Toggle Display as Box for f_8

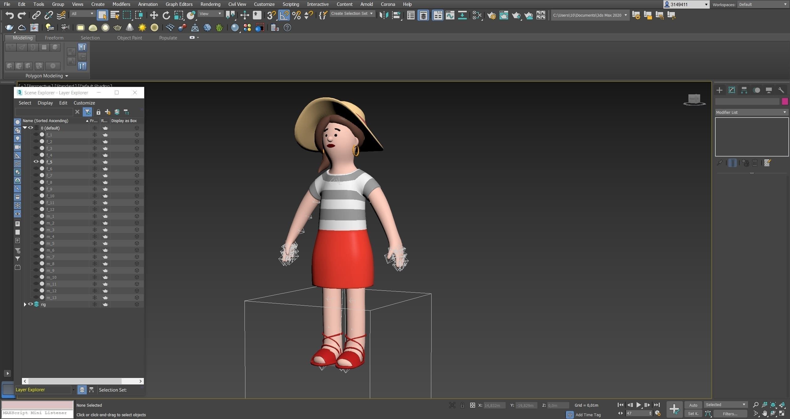[x=137, y=182]
